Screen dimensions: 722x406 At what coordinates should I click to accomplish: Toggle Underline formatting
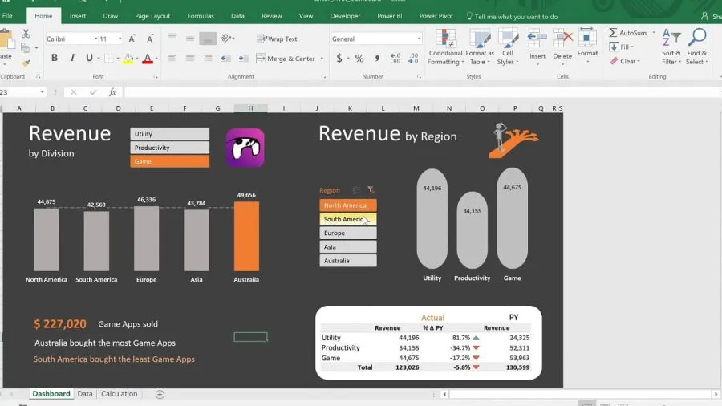click(x=89, y=58)
